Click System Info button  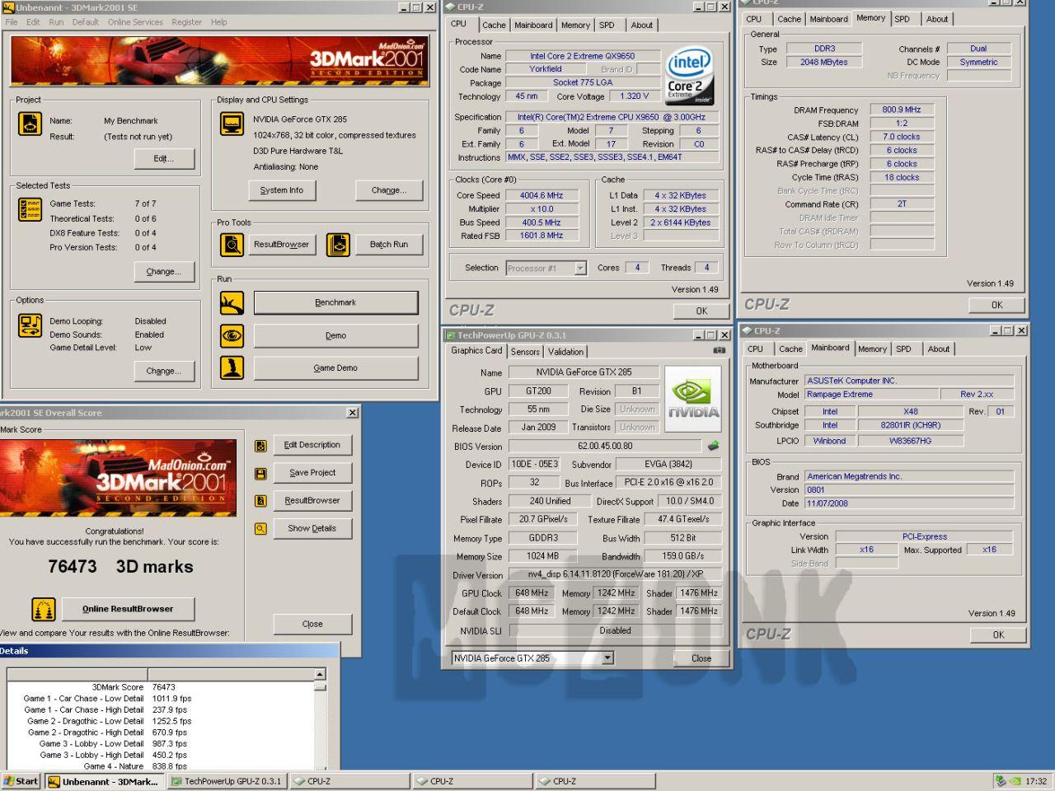point(282,190)
